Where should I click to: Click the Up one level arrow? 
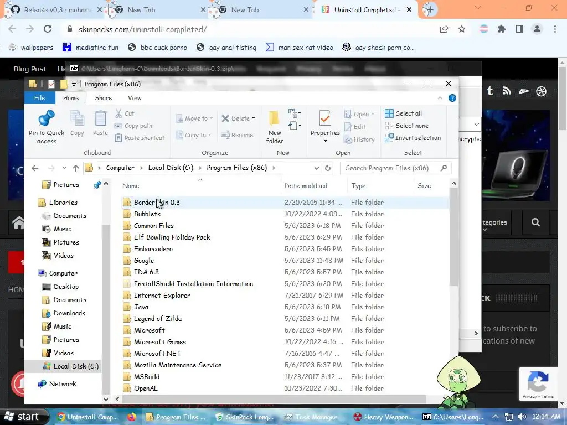[x=75, y=168]
